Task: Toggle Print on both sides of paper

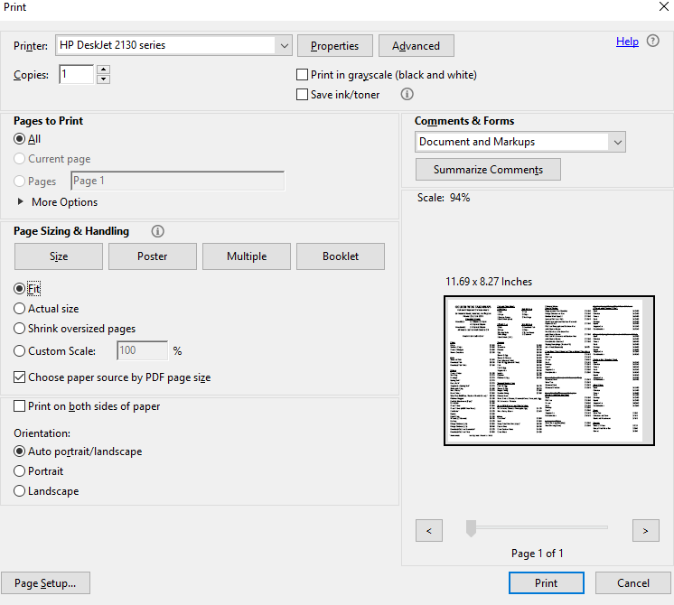Action: click(21, 407)
